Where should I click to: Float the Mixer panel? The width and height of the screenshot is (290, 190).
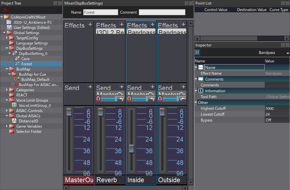click(x=186, y=3)
